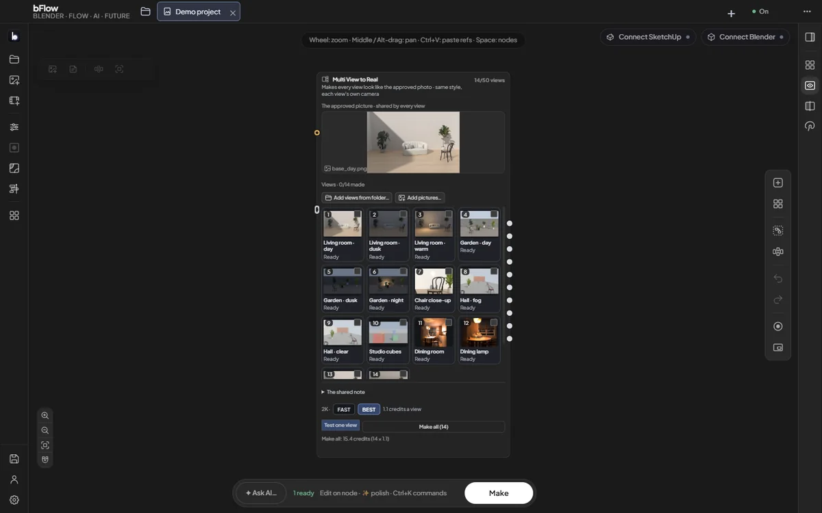Screen dimensions: 822x513
Task: Click Connect SketchUp button
Action: pos(648,37)
